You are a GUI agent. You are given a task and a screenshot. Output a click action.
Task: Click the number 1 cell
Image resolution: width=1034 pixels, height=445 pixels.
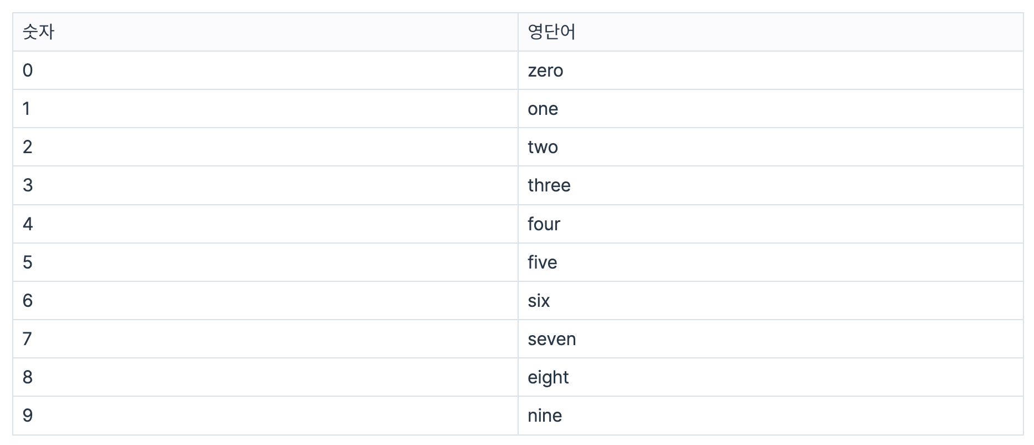pos(265,109)
